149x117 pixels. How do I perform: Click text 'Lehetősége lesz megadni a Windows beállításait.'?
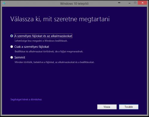pos(41,41)
